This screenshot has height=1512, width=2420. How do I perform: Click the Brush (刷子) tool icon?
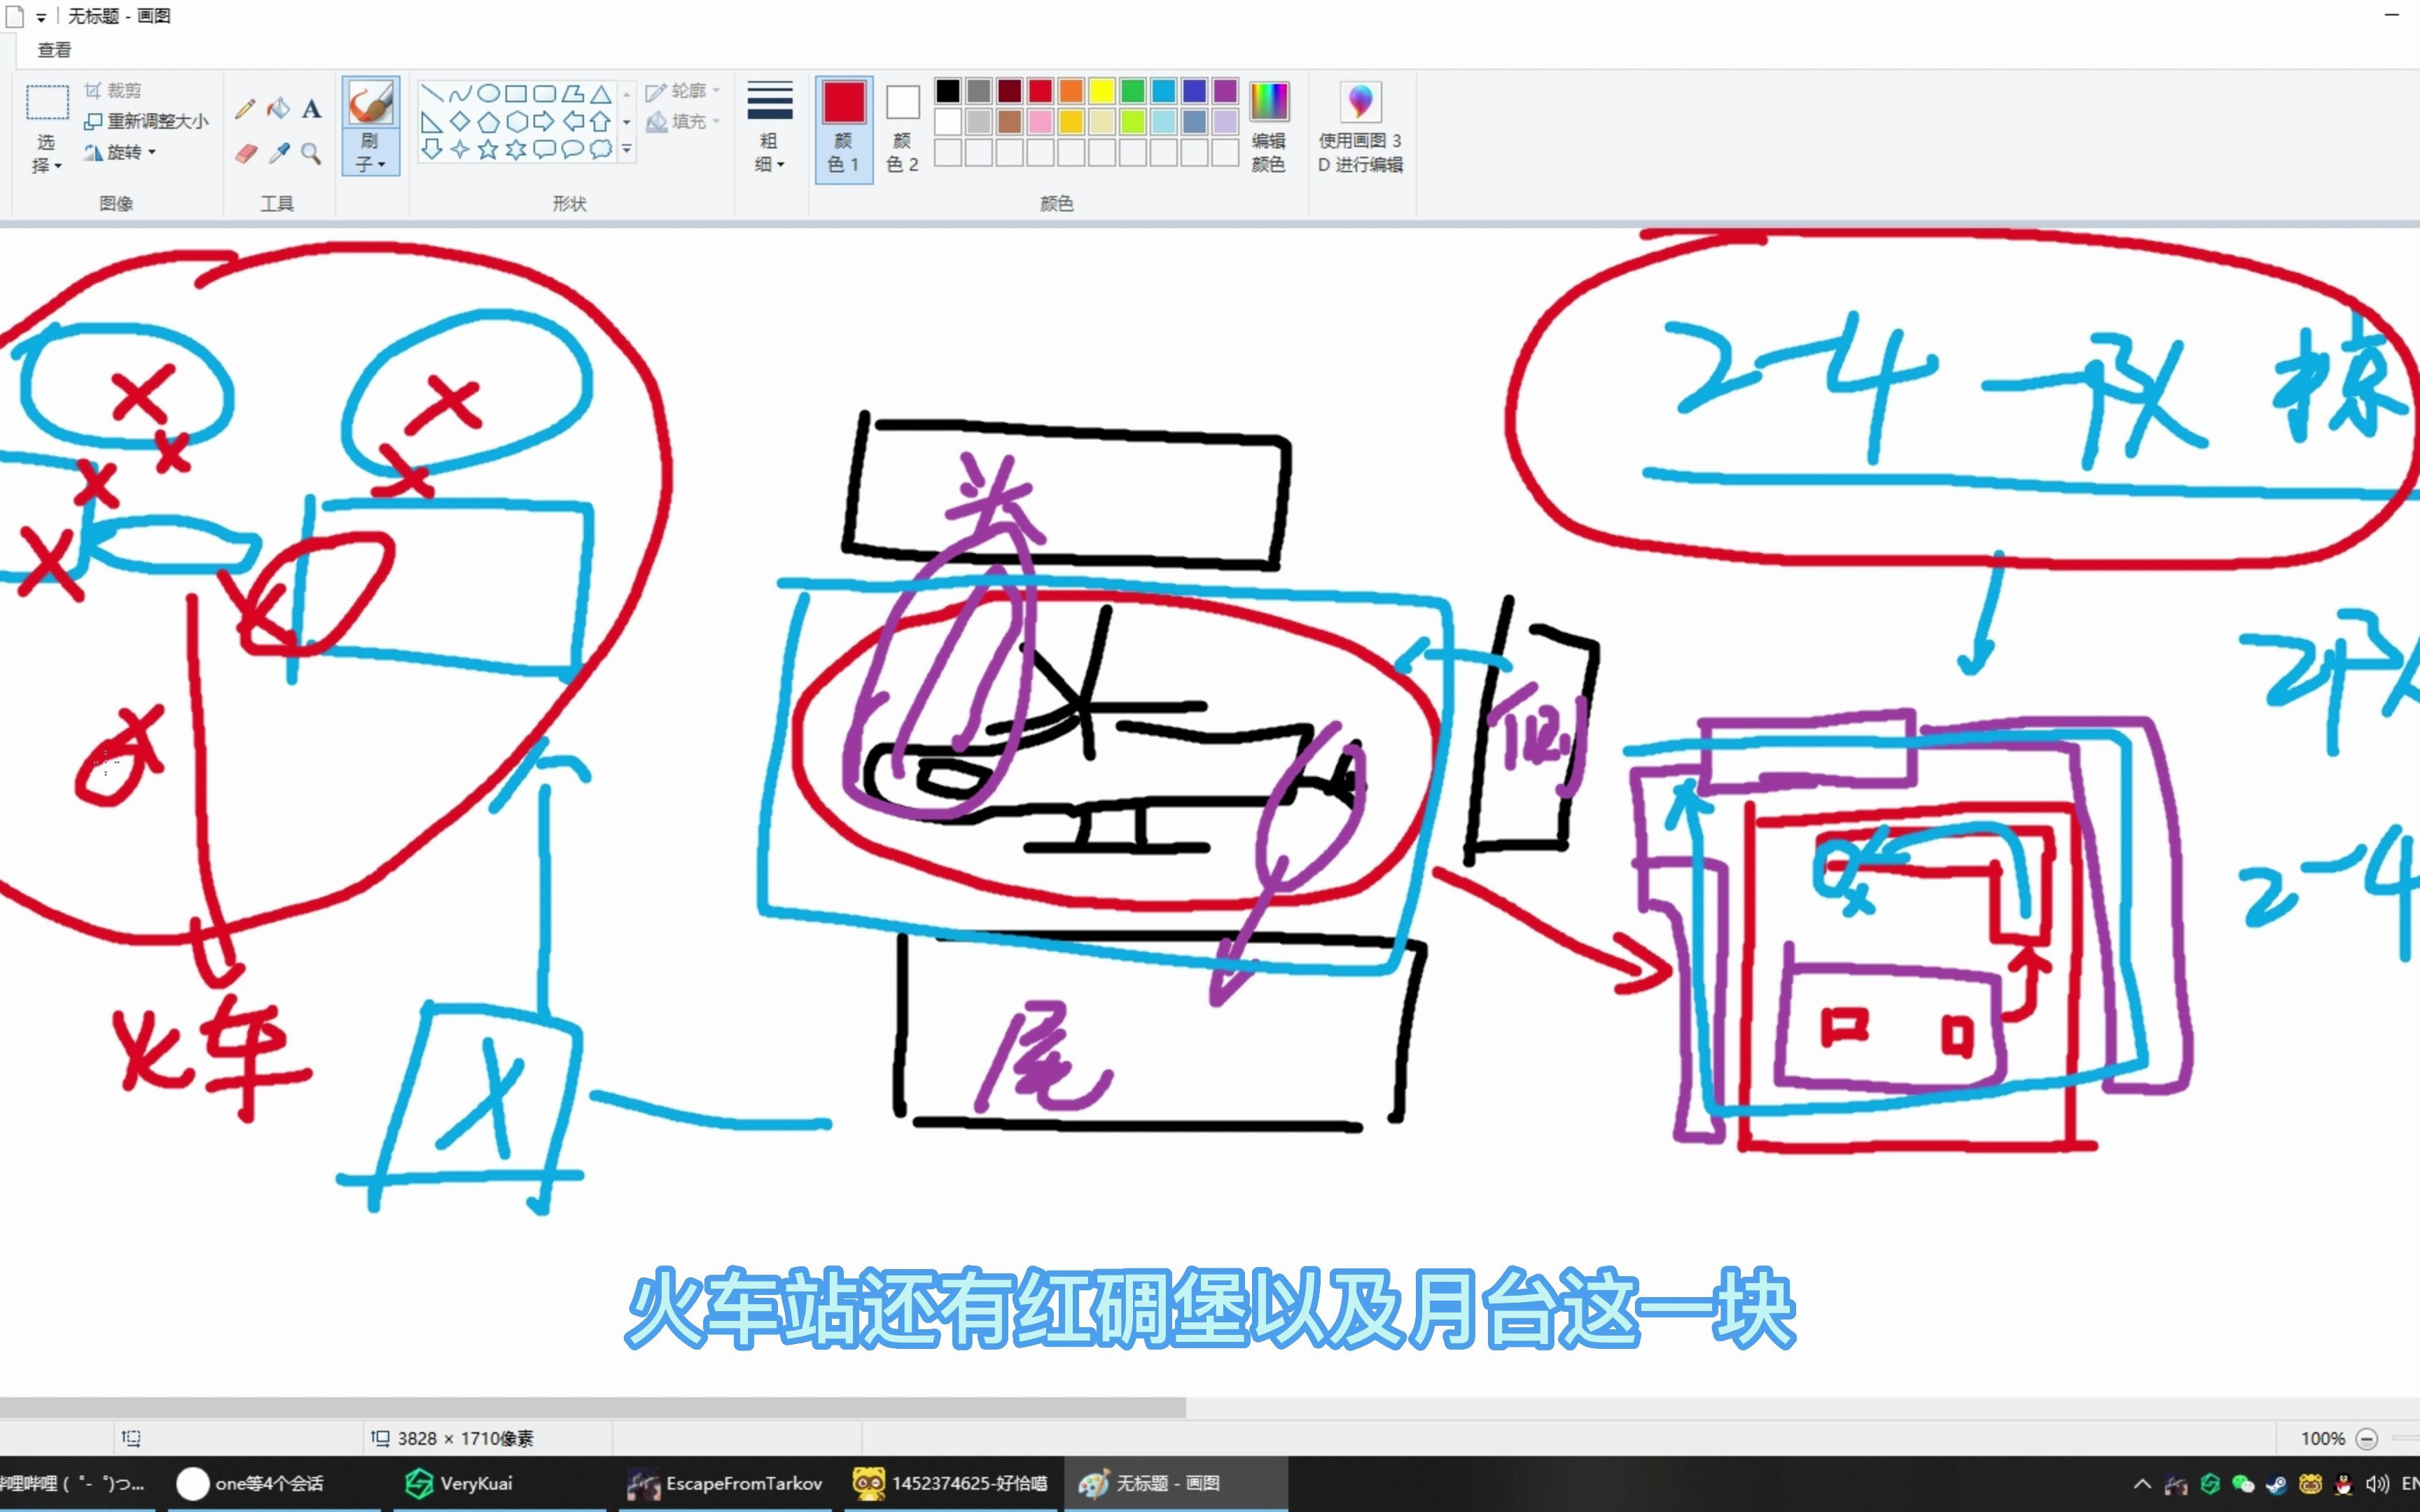click(370, 102)
